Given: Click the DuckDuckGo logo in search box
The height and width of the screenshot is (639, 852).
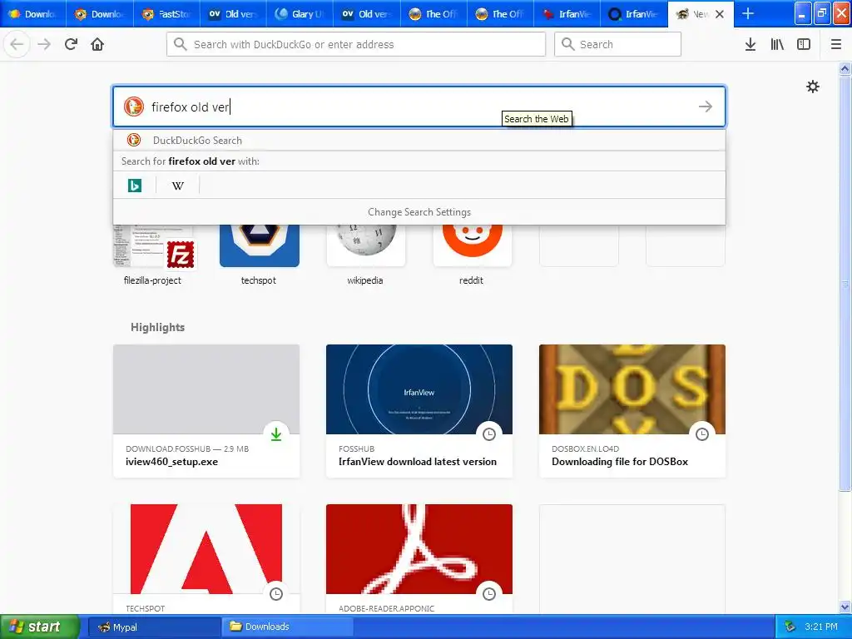Looking at the screenshot, I should 133,106.
